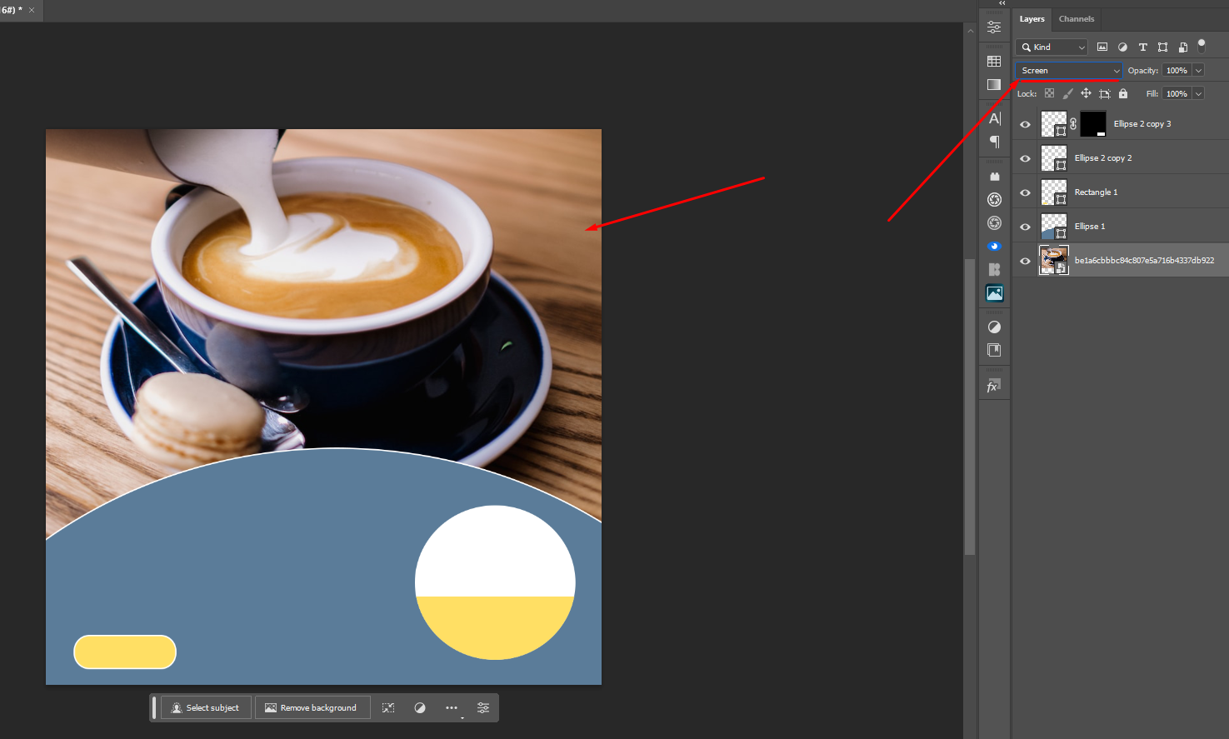Switch to the Channels tab
Image resolution: width=1229 pixels, height=739 pixels.
1076,18
